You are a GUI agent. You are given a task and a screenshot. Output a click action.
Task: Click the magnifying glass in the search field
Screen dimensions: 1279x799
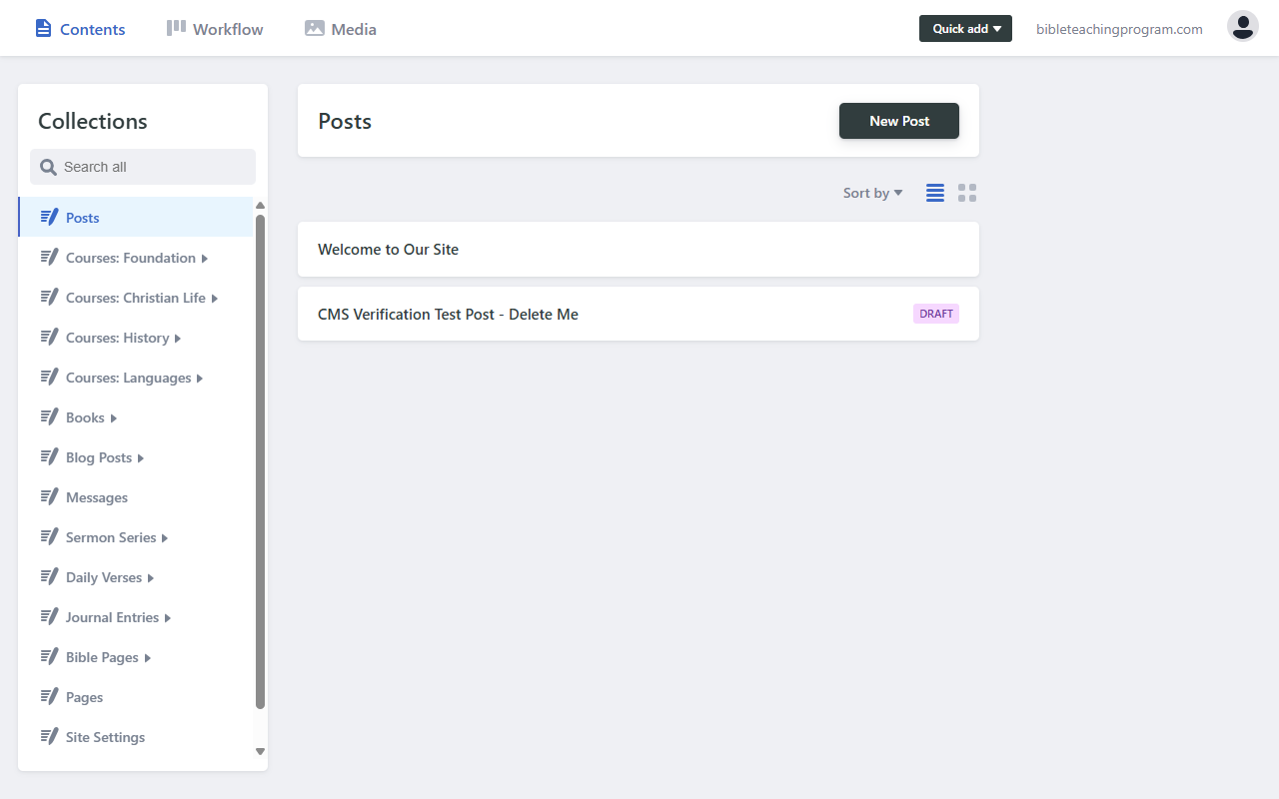click(x=48, y=167)
